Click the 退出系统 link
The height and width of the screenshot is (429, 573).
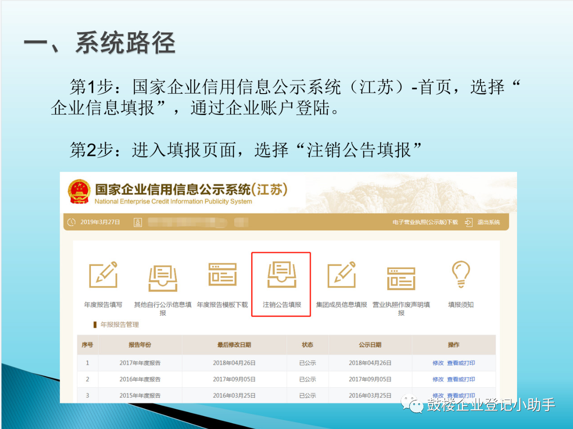pyautogui.click(x=488, y=222)
